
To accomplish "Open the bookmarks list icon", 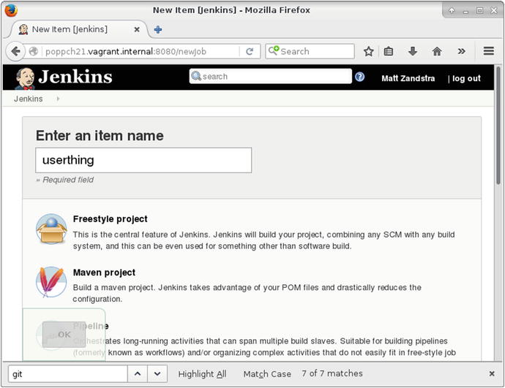I will (389, 51).
